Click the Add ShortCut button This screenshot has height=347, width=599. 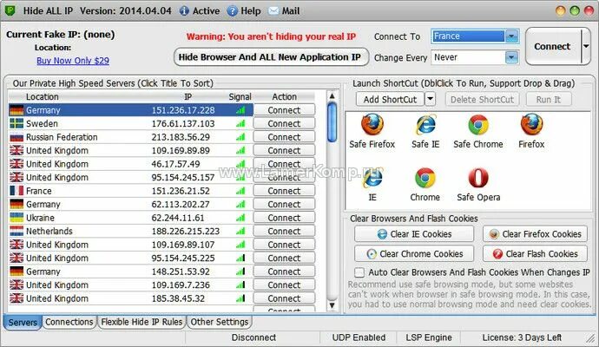point(390,99)
